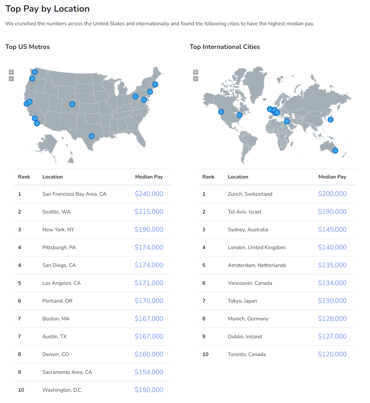
Task: Select the Seattle marker on the US map
Action: tap(35, 72)
